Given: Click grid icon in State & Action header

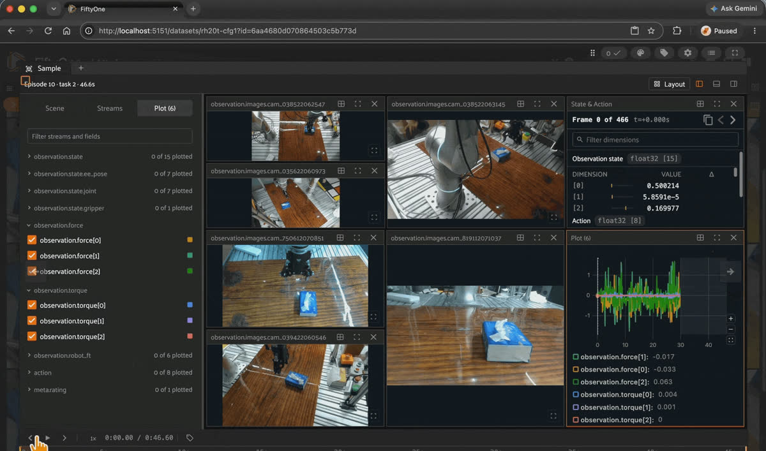Looking at the screenshot, I should [x=700, y=104].
